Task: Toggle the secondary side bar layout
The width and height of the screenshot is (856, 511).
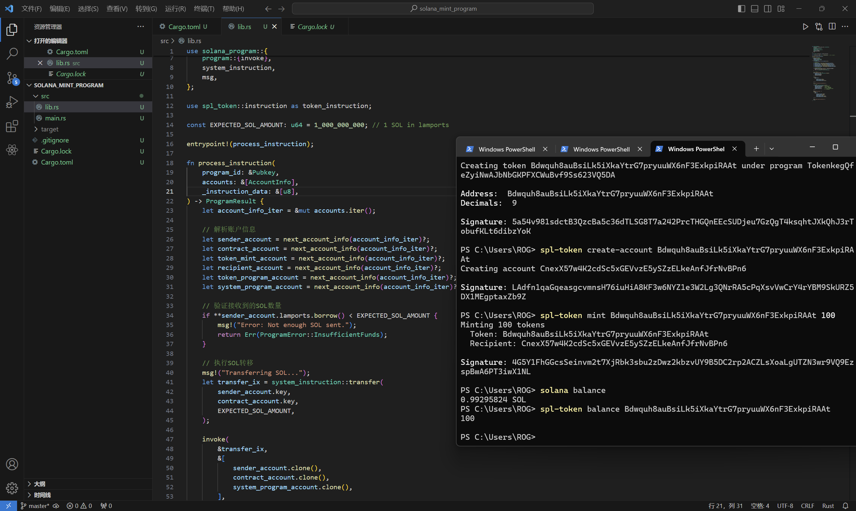Action: (767, 9)
